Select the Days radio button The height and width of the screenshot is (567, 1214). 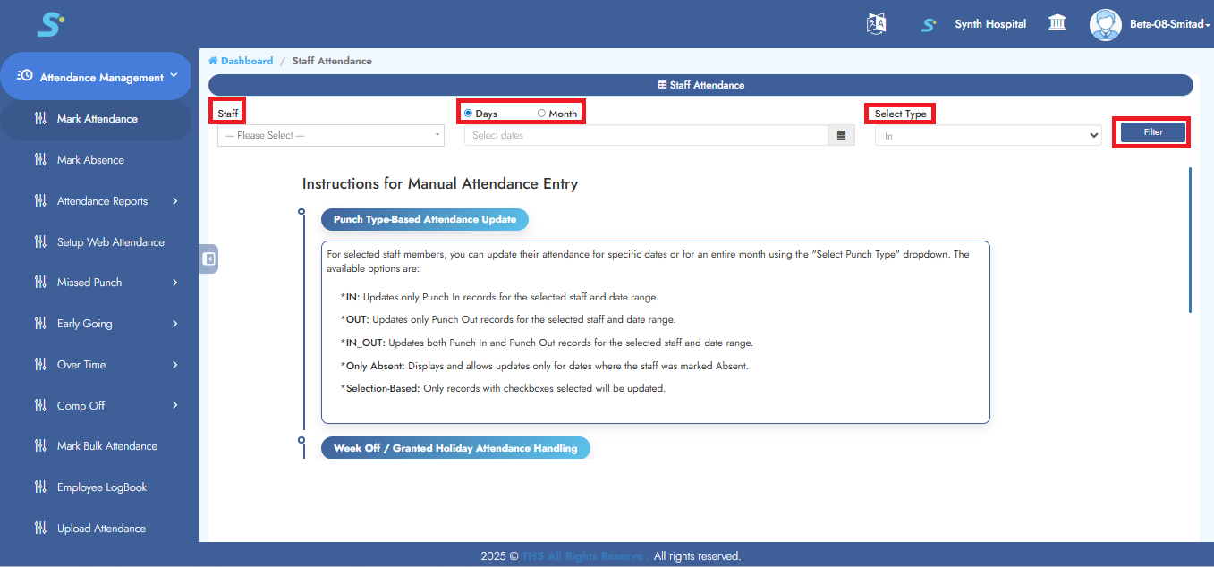(469, 114)
